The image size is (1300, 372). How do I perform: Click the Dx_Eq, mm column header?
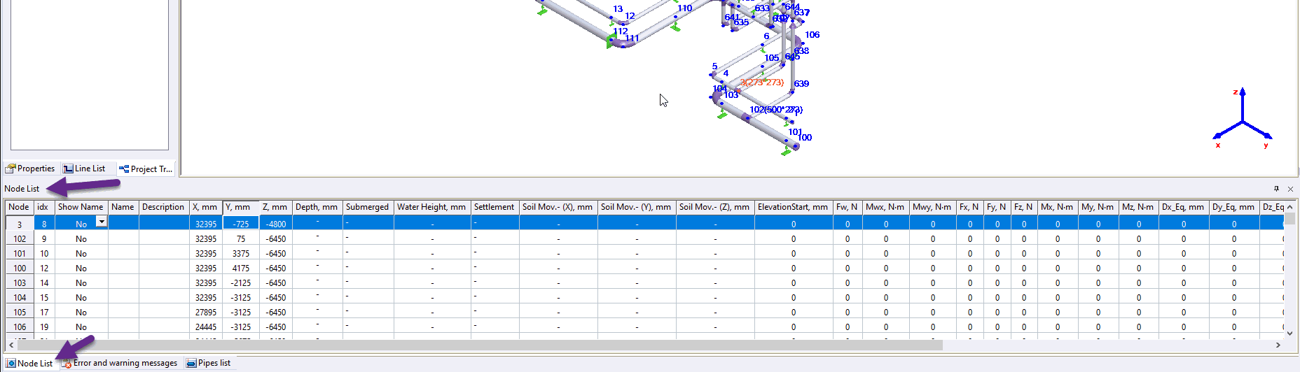(1183, 207)
